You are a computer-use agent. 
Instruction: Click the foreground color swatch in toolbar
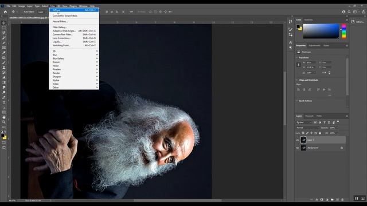[x=2, y=136]
